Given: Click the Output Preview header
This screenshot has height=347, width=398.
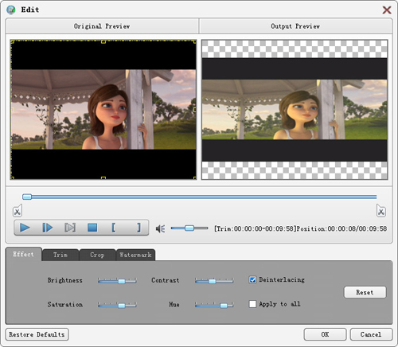Looking at the screenshot, I should [x=295, y=26].
